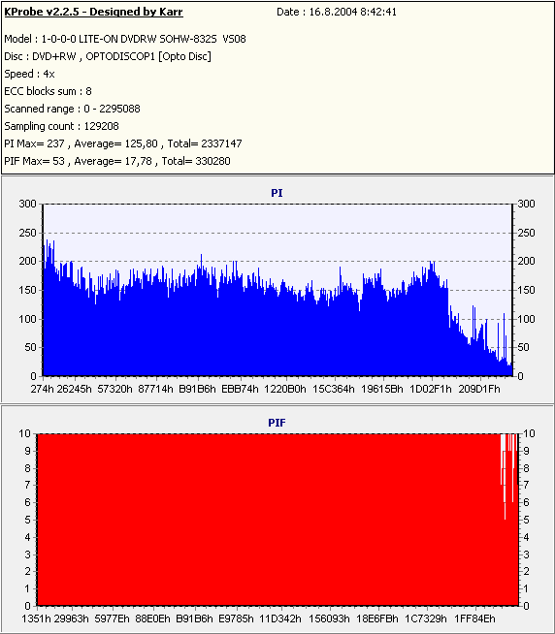Click the 87714h label on PI axis
The width and height of the screenshot is (555, 634).
click(x=155, y=389)
